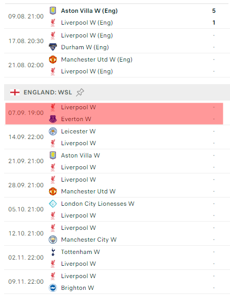This screenshot has height=295, width=230.
Task: Click Manchester Utd W (Eng) crest
Action: tap(53, 60)
